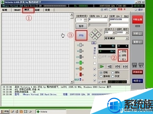Select the 读取 read radio option
Screen dimensions: 153x114
tap(120, 56)
